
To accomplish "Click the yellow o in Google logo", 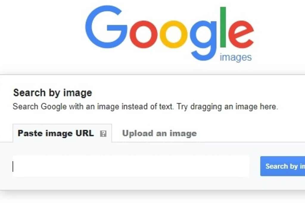I will (x=174, y=34).
